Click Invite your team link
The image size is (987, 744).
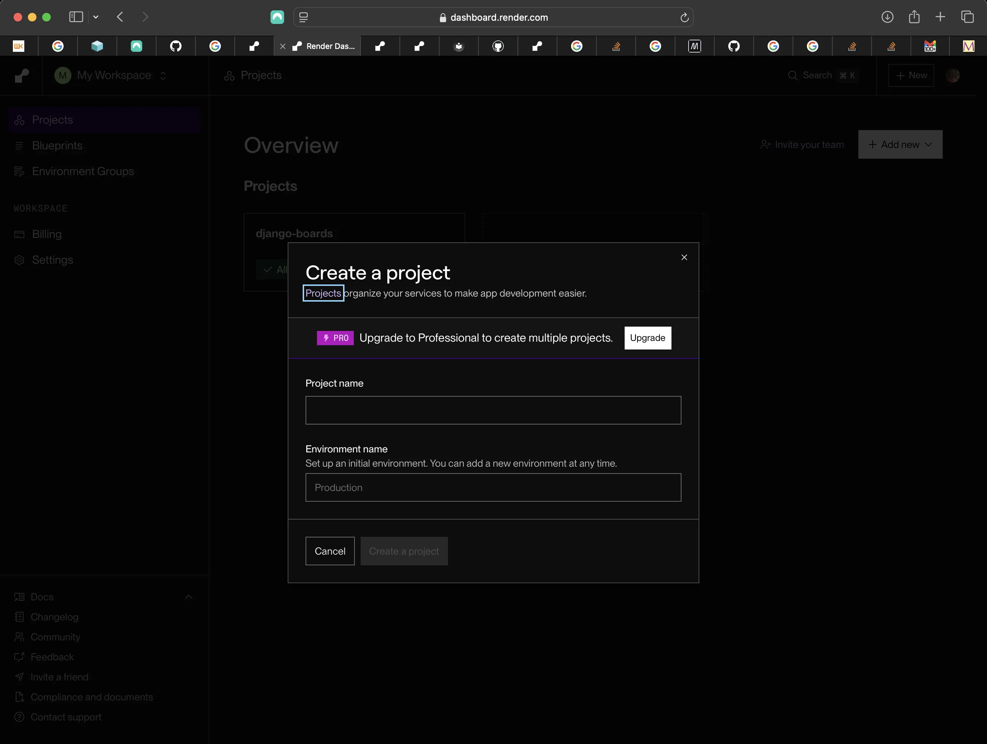coord(802,145)
